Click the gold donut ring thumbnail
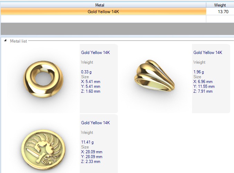Image resolution: width=234 pixels, height=173 pixels. tap(43, 79)
